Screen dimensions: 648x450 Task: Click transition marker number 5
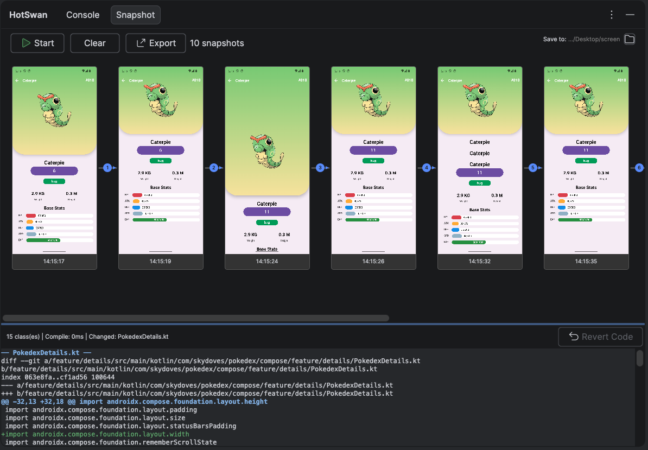click(533, 168)
